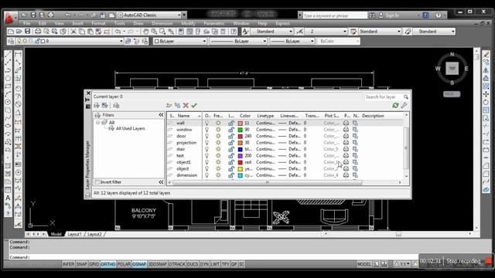Change the green color swatch of window layer
Screen dimensions: 495x278
[241, 130]
